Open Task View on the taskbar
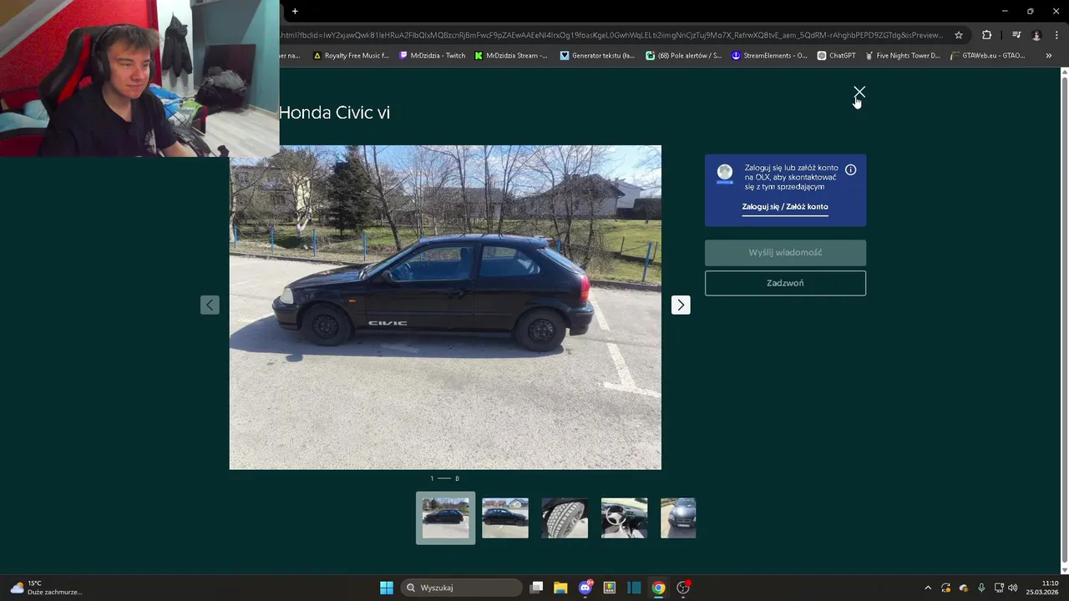This screenshot has height=601, width=1069. point(537,588)
